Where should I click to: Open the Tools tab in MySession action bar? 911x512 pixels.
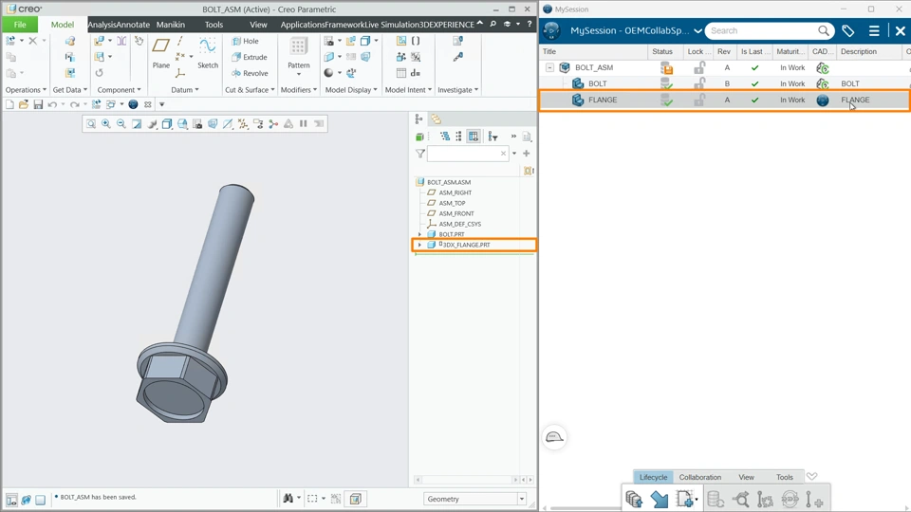785,477
